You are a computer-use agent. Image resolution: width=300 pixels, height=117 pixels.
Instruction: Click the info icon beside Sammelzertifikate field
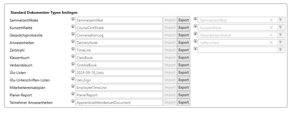73,19
